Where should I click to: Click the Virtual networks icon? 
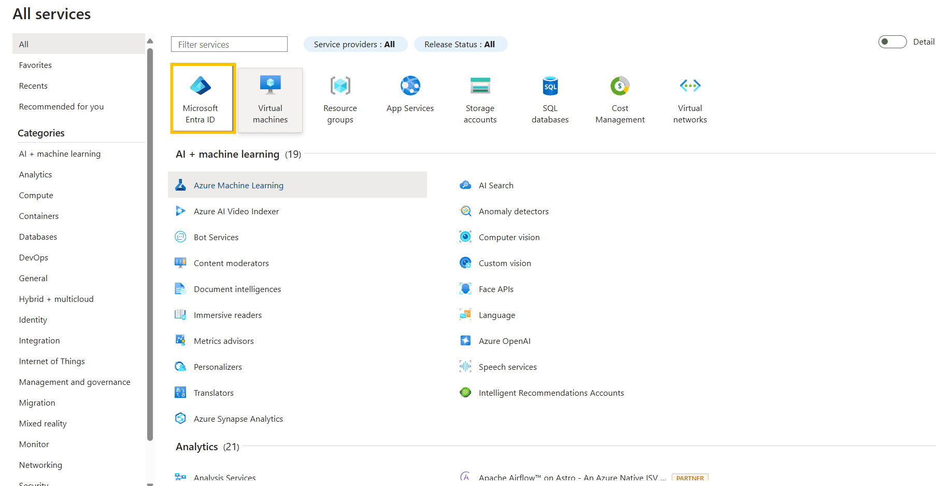tap(690, 86)
